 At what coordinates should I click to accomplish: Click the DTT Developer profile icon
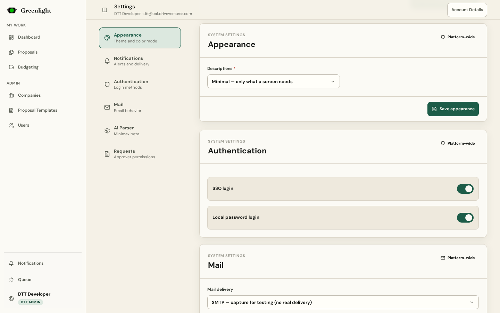[x=11, y=298]
